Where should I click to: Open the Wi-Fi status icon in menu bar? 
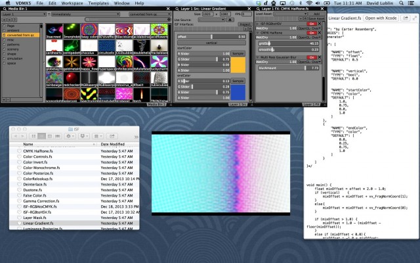(308, 4)
